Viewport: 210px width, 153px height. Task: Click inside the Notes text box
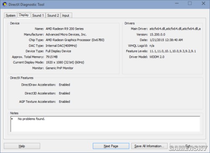[x=105, y=124]
